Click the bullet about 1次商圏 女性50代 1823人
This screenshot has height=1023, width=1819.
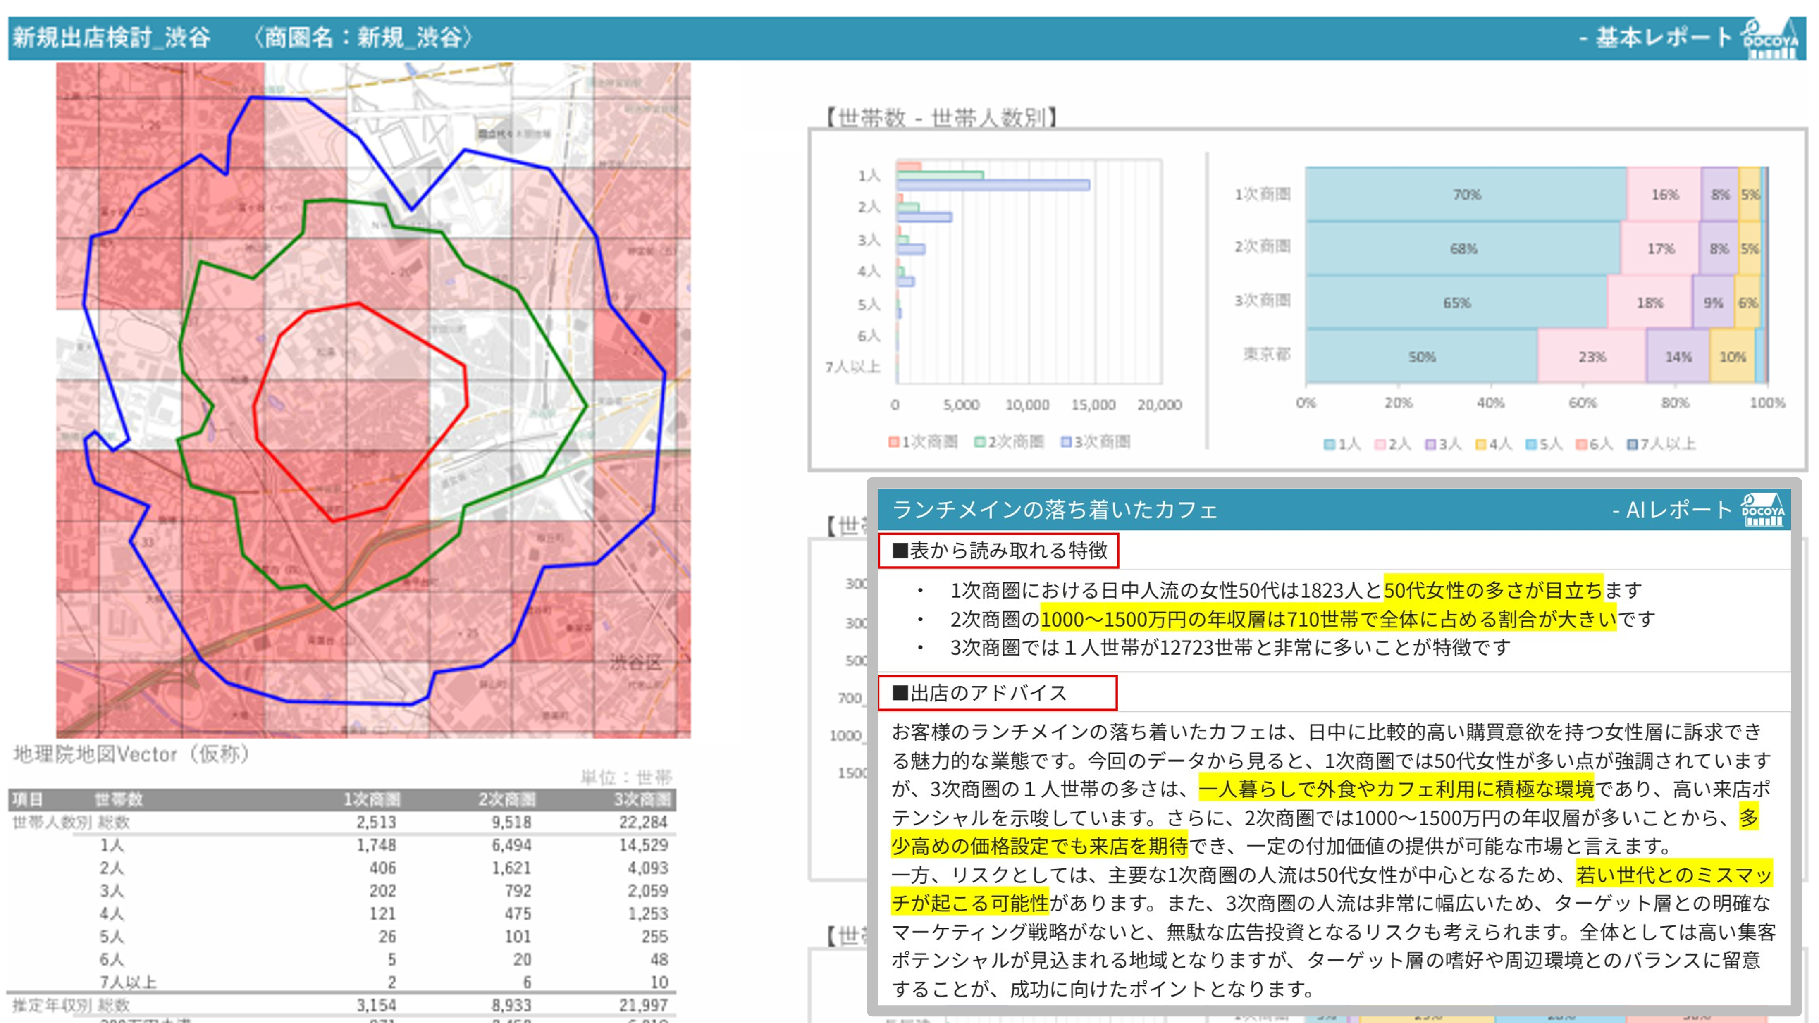pos(1296,590)
